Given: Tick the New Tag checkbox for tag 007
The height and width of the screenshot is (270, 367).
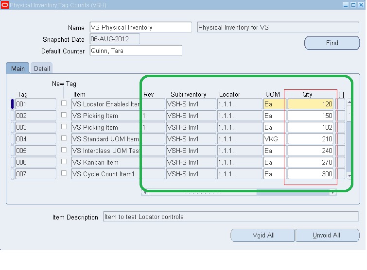Looking at the screenshot, I should click(x=64, y=173).
